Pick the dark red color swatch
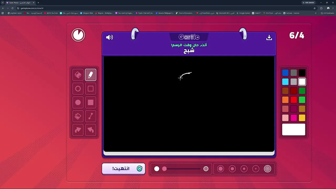Image resolution: width=336 pixels, height=189 pixels. 294,91
